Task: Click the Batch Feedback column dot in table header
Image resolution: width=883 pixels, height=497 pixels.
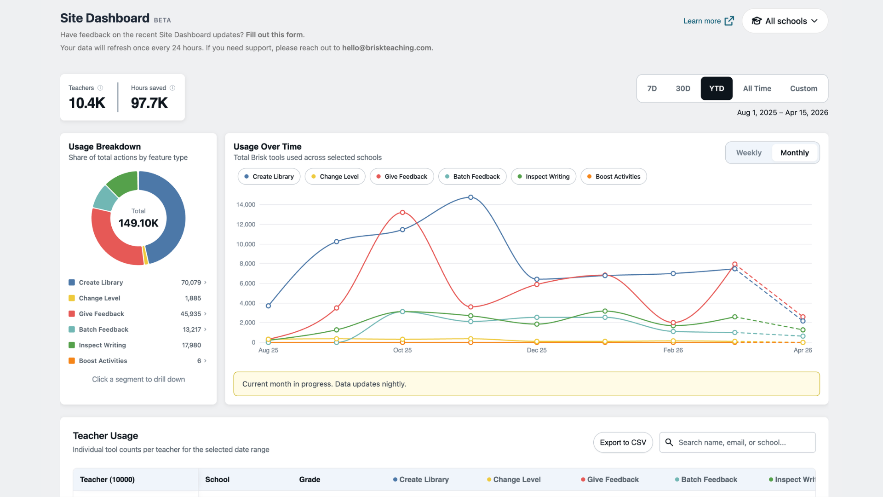Action: [677, 480]
